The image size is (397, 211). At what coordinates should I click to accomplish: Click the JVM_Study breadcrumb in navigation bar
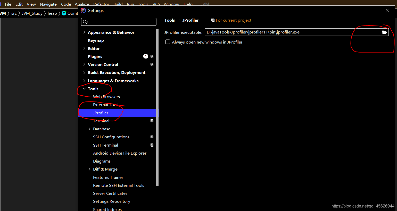(32, 13)
